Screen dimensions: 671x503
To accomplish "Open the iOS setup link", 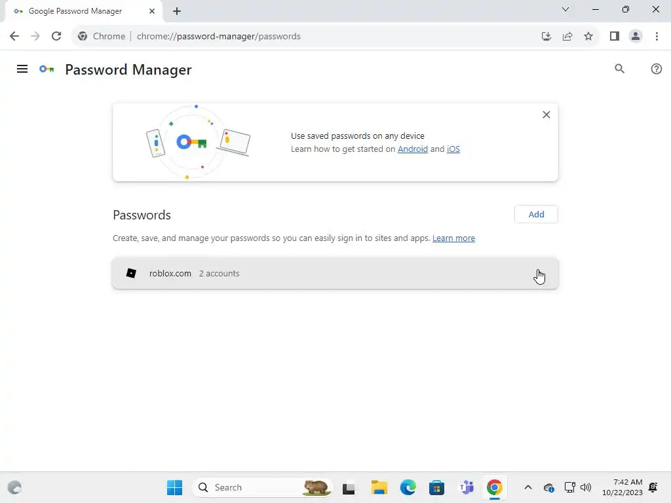I will pyautogui.click(x=453, y=149).
